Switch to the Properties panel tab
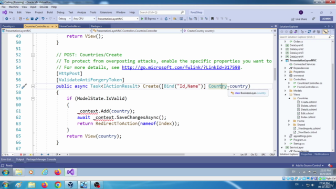Viewport: 336px width, 189px height. (x=306, y=154)
